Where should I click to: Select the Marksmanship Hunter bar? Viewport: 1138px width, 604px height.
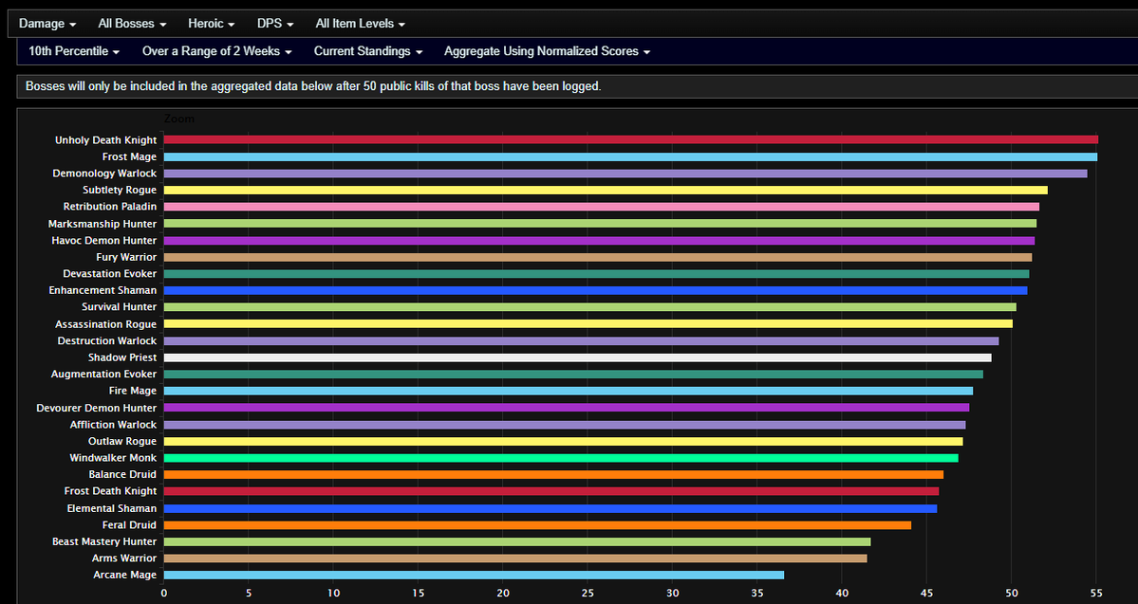click(600, 224)
